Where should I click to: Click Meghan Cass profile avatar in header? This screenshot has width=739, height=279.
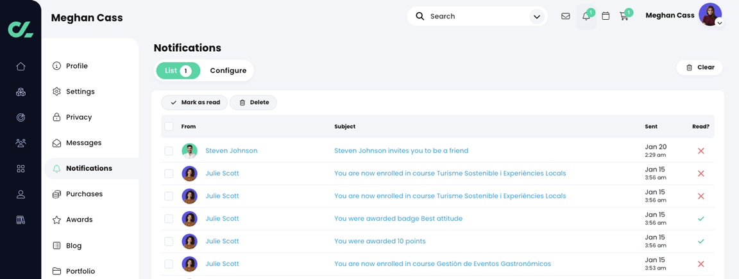[709, 15]
